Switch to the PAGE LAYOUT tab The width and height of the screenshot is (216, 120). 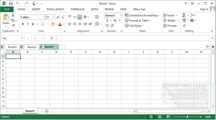[x=55, y=9]
